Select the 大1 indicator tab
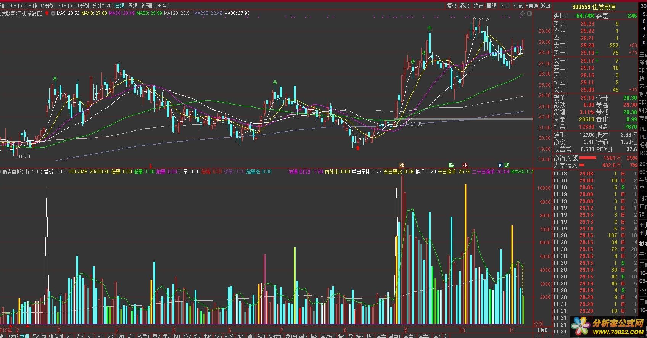The height and width of the screenshot is (338, 647). coord(69,336)
